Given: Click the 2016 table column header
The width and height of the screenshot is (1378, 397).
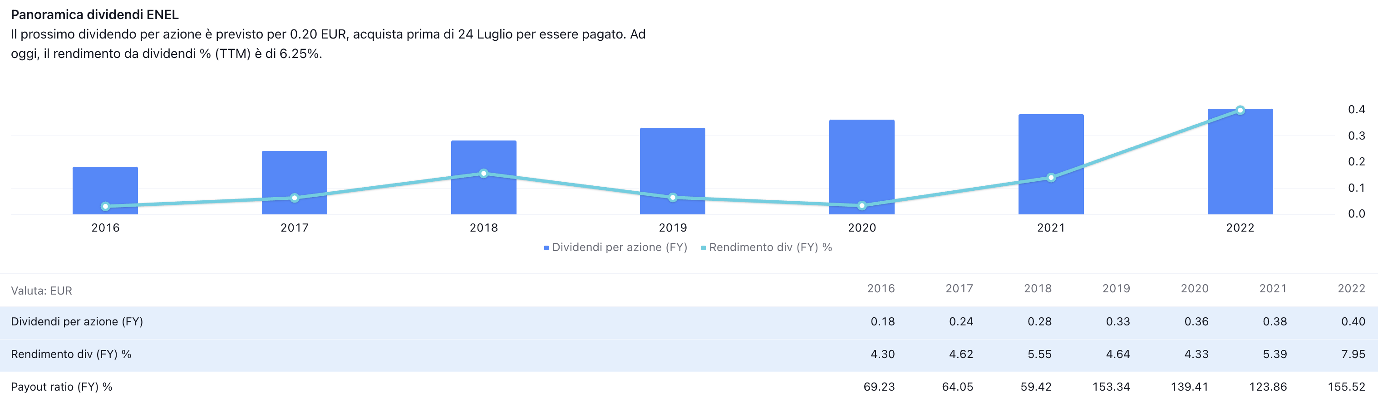Looking at the screenshot, I should pyautogui.click(x=881, y=289).
